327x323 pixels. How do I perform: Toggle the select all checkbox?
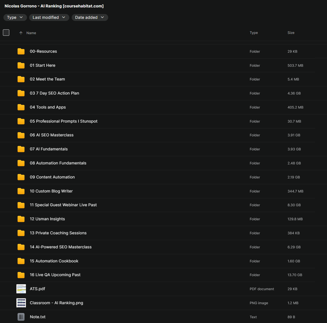coord(6,33)
